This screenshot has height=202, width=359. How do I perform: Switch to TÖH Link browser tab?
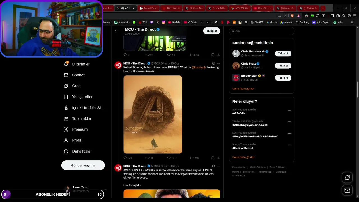[171, 8]
